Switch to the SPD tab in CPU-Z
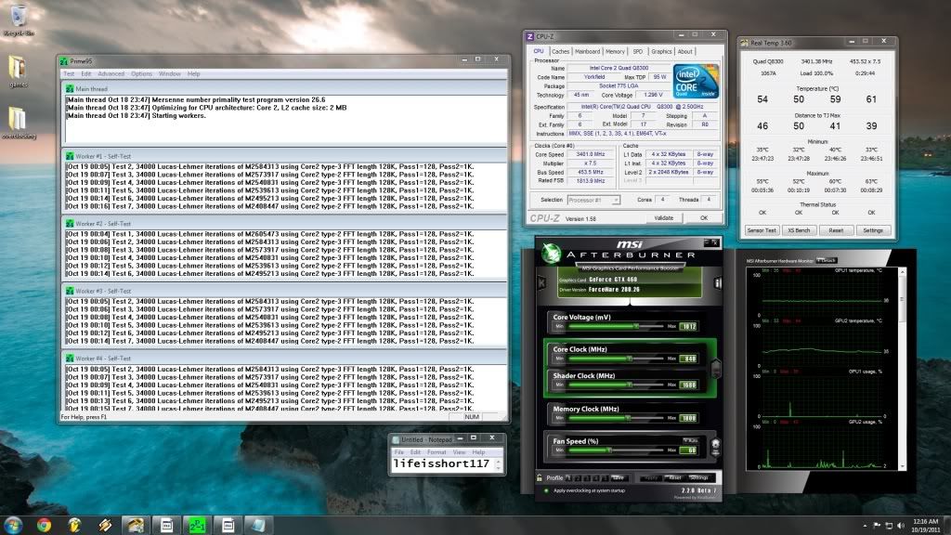This screenshot has height=535, width=951. click(x=638, y=51)
